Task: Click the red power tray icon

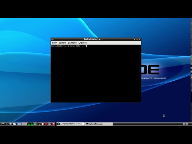Action: 53,124
